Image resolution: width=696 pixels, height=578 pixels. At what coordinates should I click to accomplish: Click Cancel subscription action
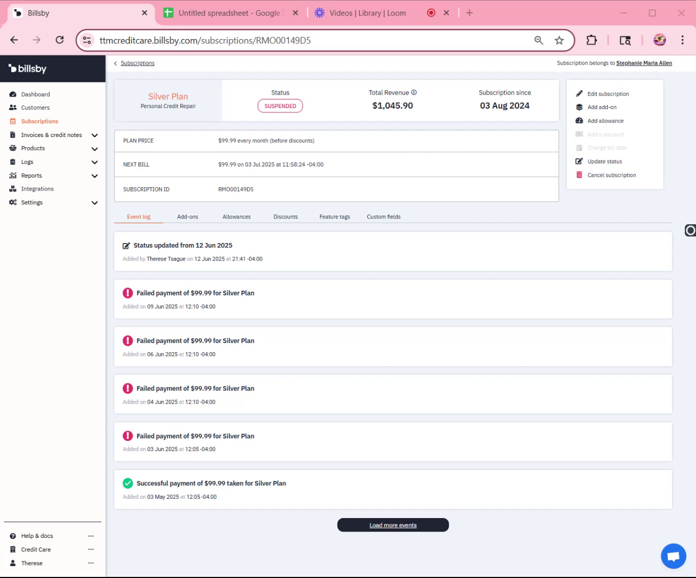tap(612, 175)
